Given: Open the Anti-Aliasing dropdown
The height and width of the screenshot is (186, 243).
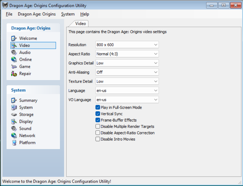Looking at the screenshot, I should (x=127, y=72).
